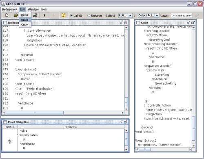Click the print toolbar icon
Viewport: 204px width, 159px height.
point(35,15)
